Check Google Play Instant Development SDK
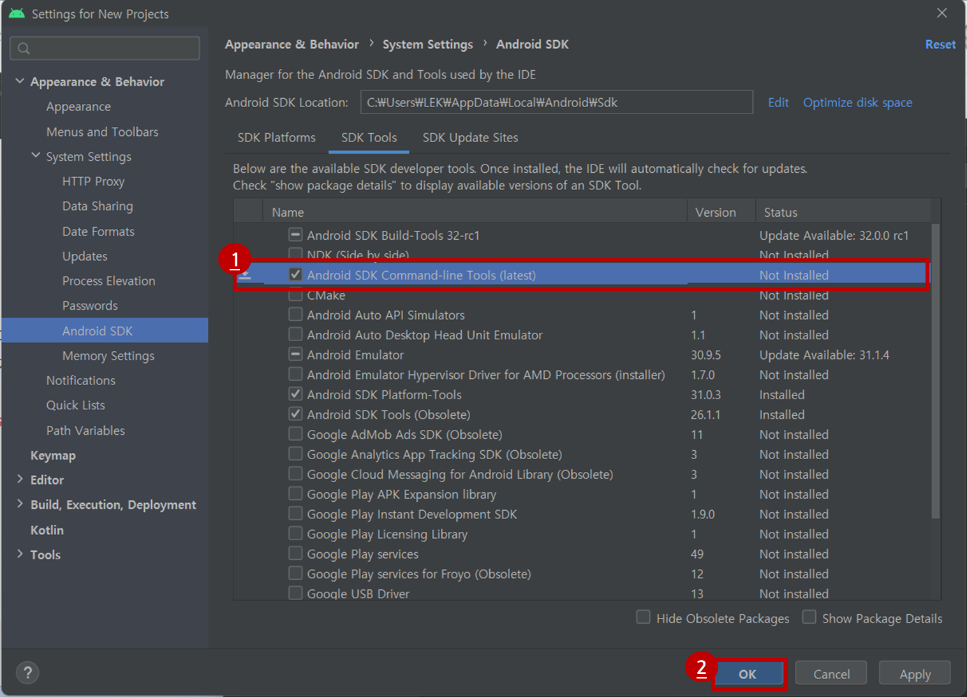 pyautogui.click(x=295, y=513)
